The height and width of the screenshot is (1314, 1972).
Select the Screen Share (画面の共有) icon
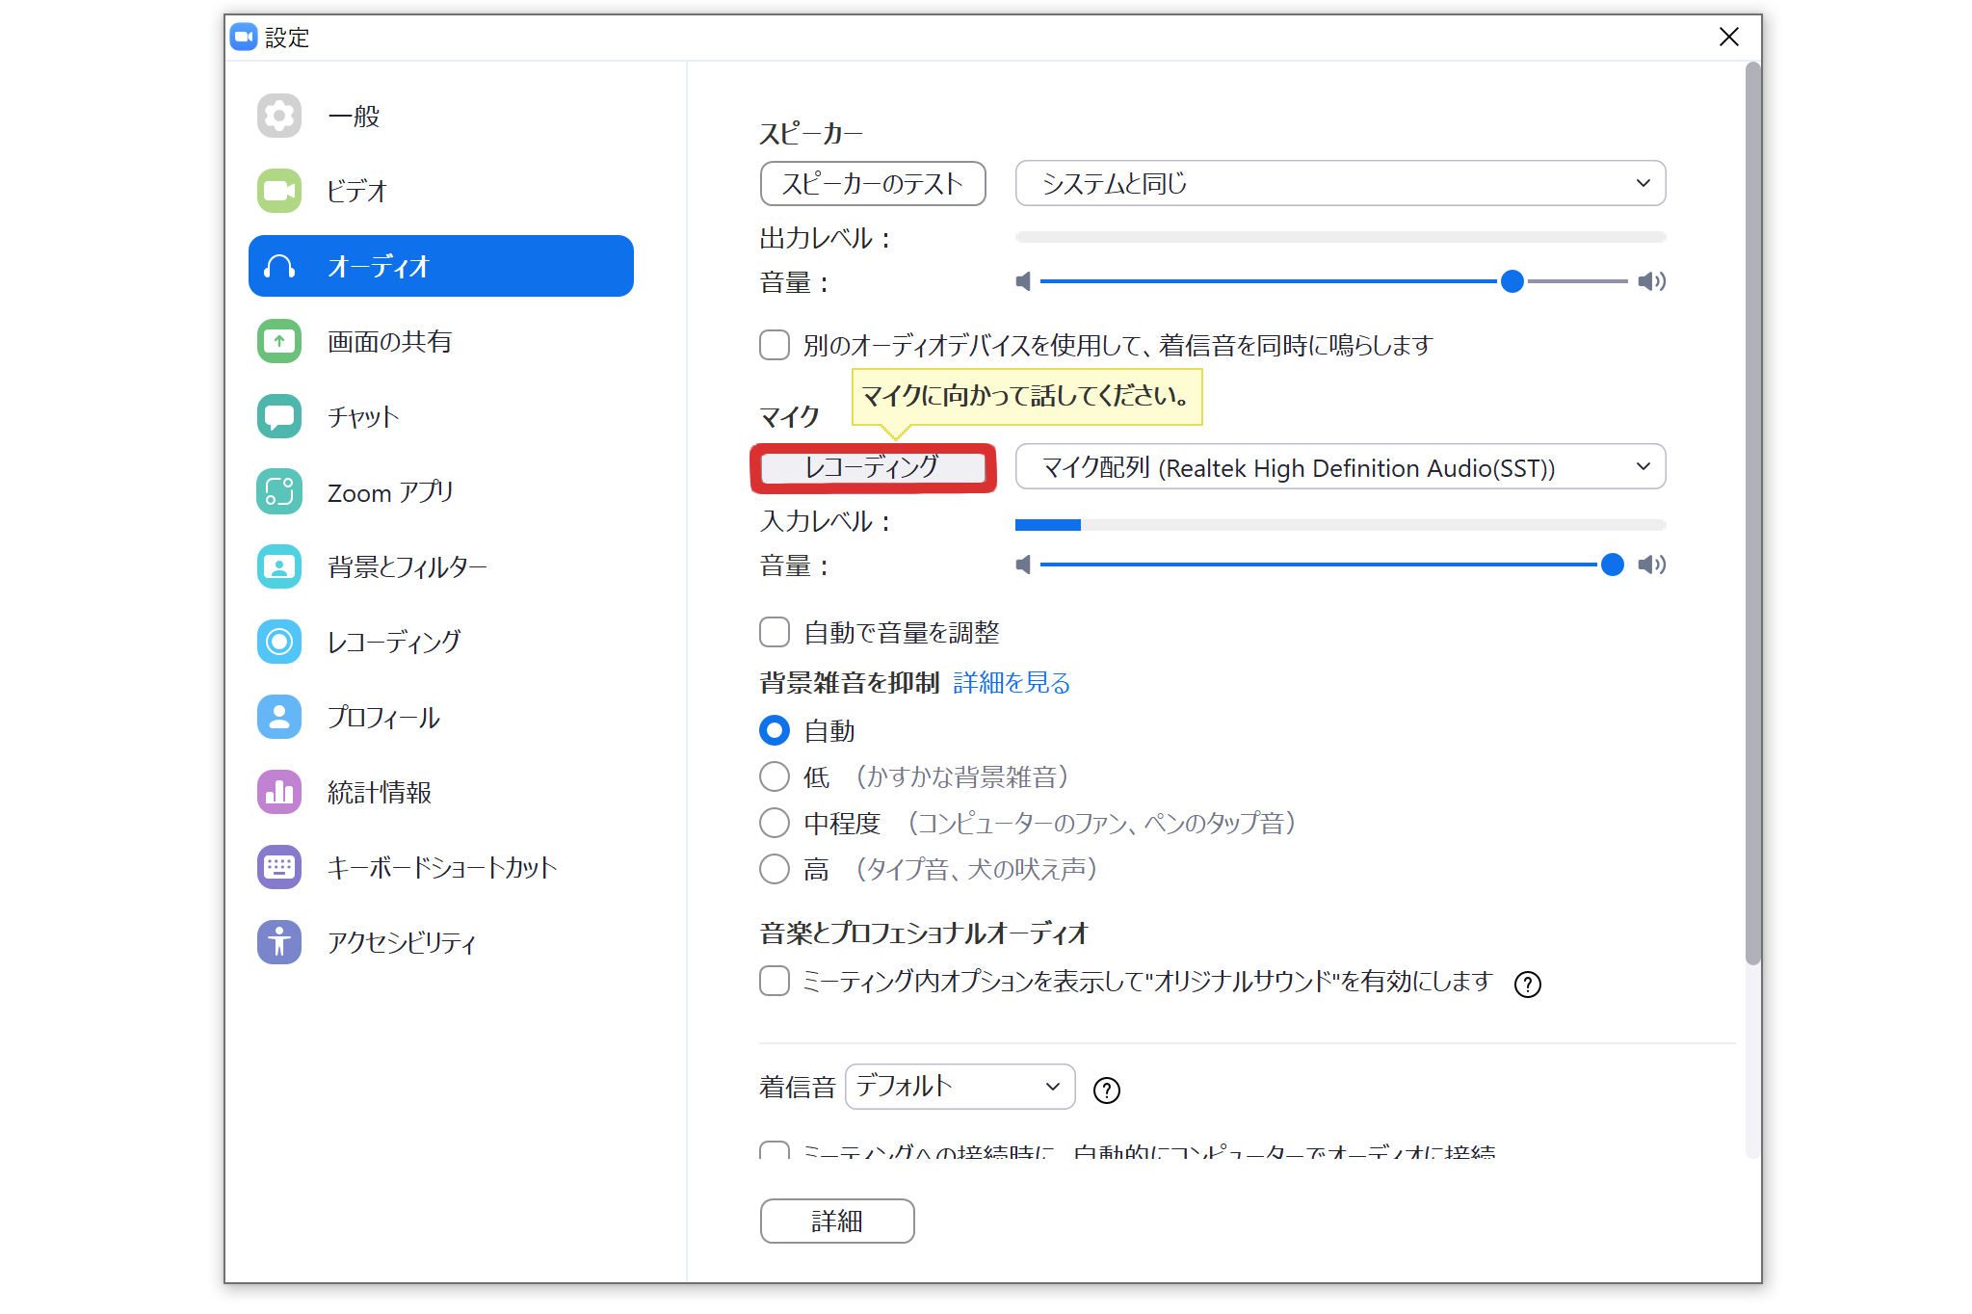(x=279, y=341)
